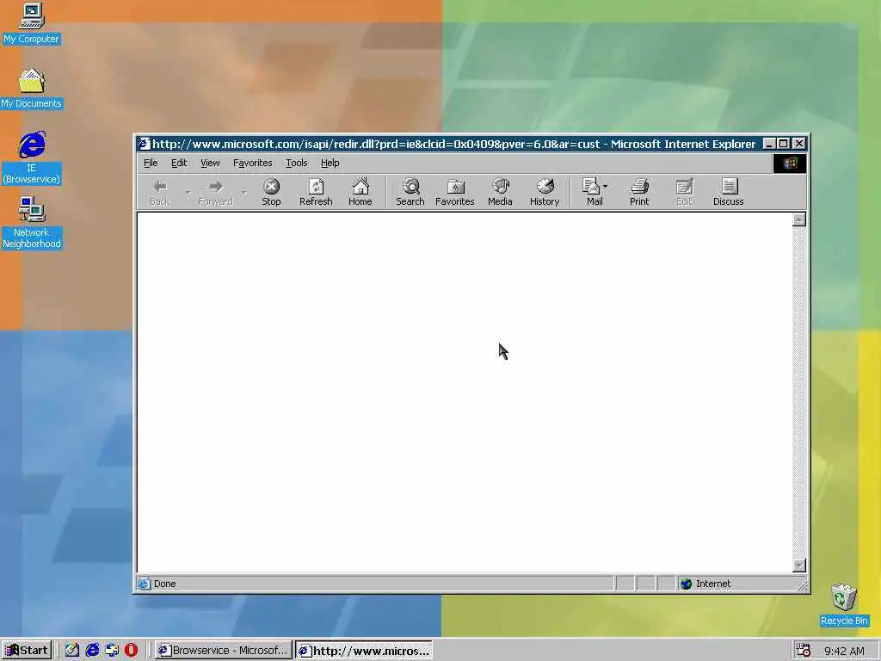Open the Search pane
This screenshot has height=661, width=881.
click(410, 192)
